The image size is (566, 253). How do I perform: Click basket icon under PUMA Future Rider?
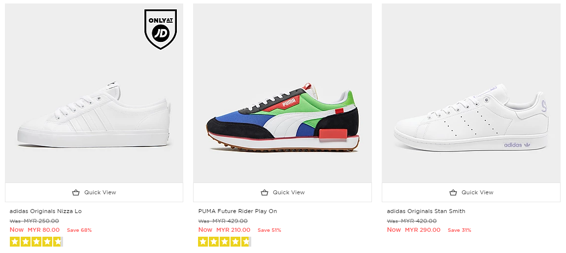point(265,192)
